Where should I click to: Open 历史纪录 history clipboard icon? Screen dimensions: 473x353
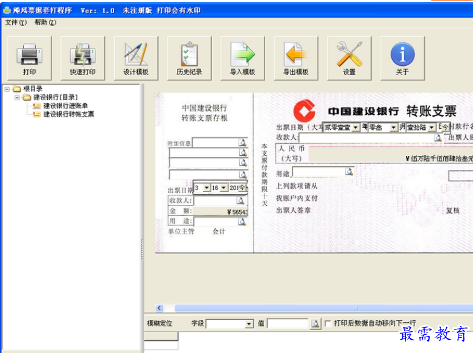pos(190,58)
